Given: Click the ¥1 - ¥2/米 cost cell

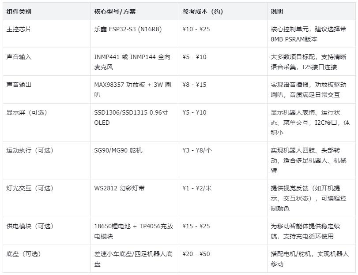Looking at the screenshot, I should coord(223,198).
